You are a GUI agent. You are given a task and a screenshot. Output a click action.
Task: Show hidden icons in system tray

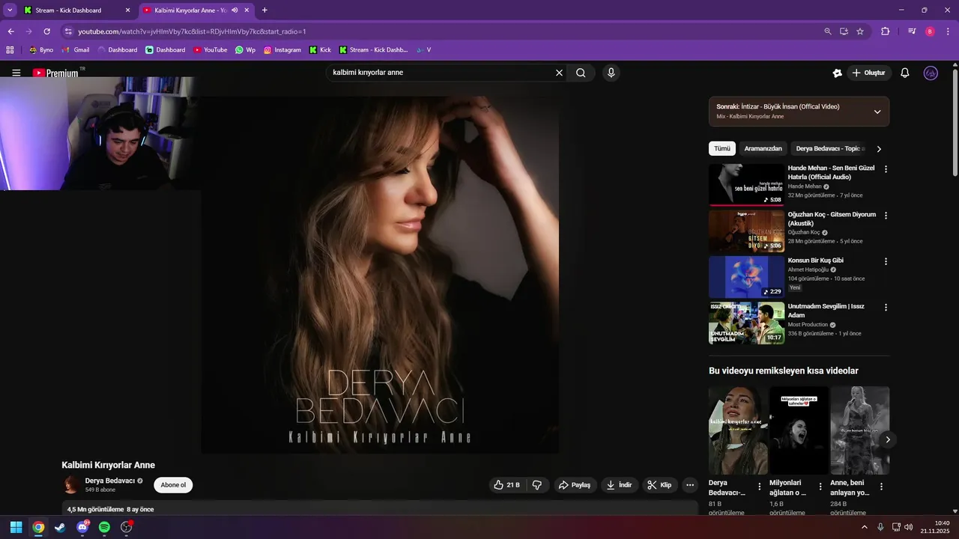click(864, 527)
